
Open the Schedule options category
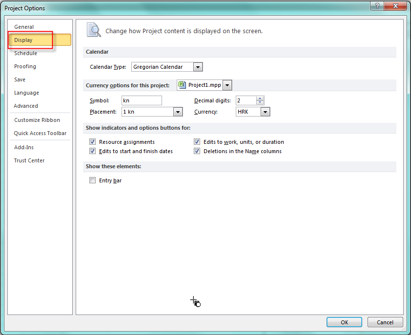[25, 53]
